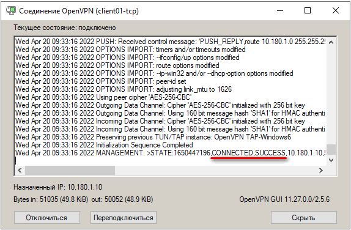The width and height of the screenshot is (351, 230).
Task: Click the Переподключиться button
Action: (124, 217)
